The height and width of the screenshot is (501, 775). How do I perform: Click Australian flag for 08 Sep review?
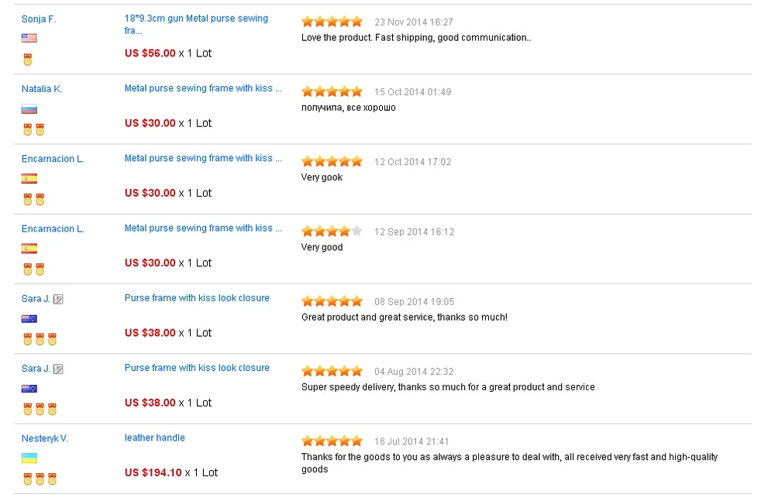29,319
